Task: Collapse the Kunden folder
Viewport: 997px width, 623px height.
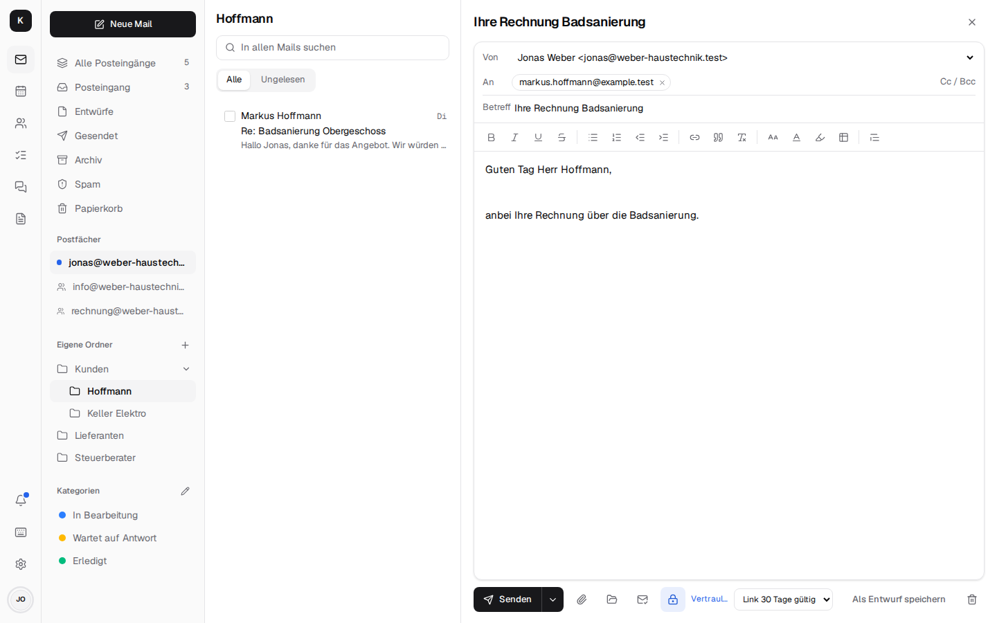Action: coord(186,369)
